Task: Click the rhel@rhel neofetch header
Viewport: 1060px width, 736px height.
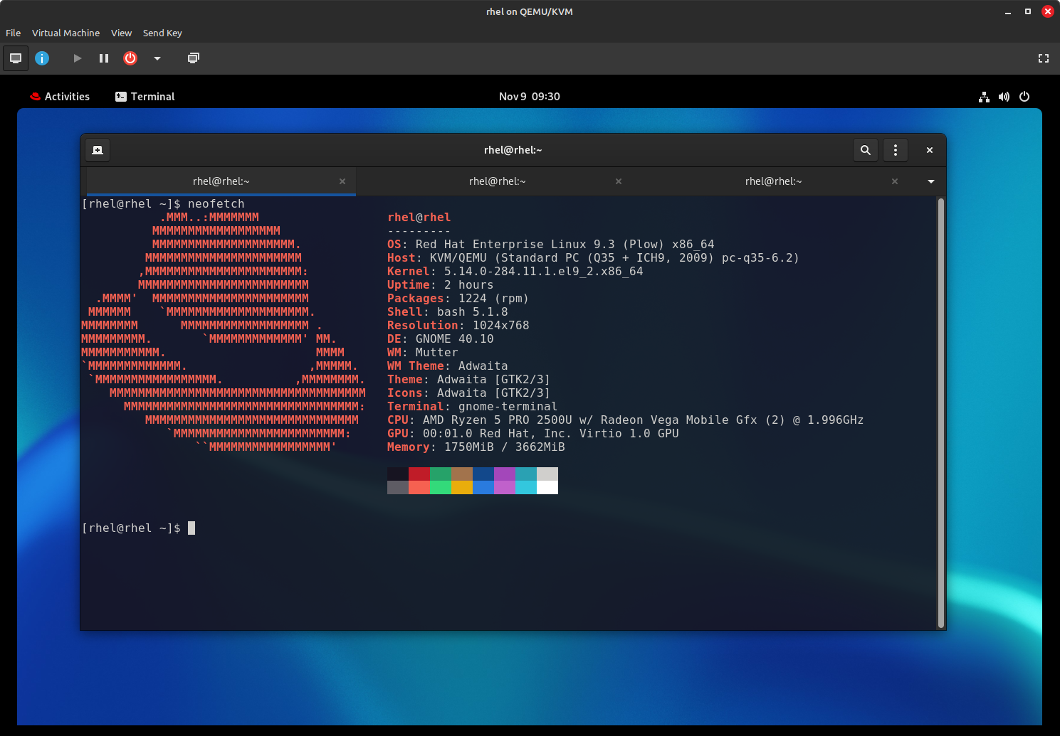Action: tap(419, 218)
